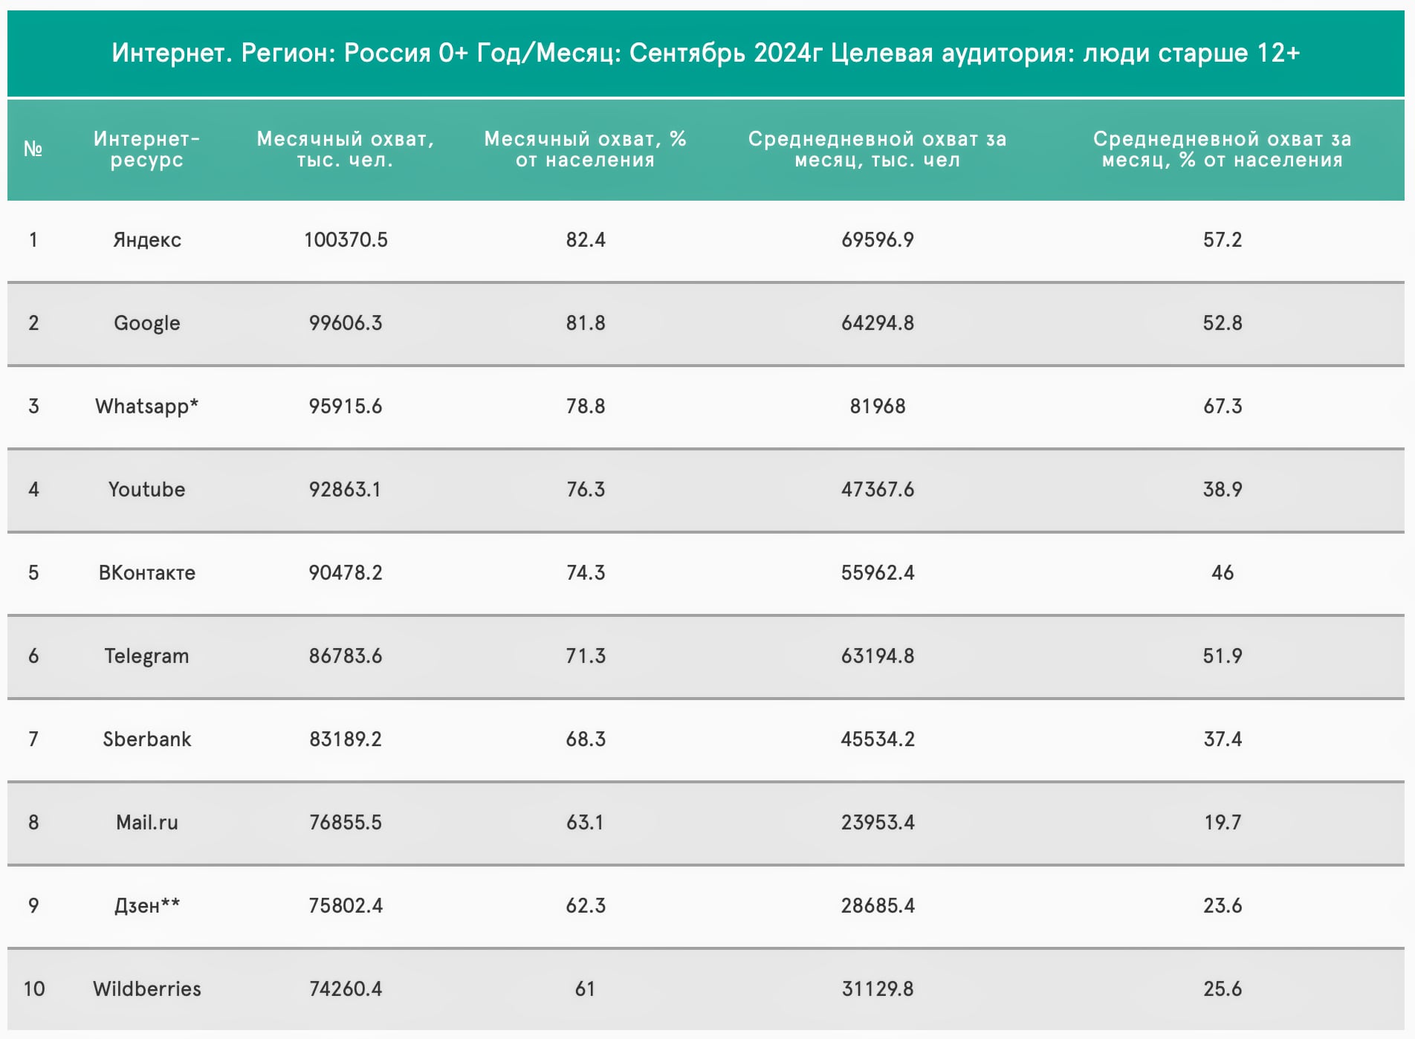Click the table title mentioning Сентябрь 2024г

[x=705, y=53]
